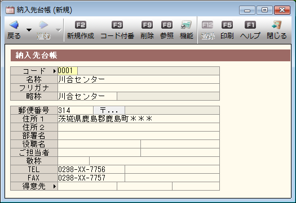The image size is (296, 203).
Task: Open the 機能 functions icon
Action: point(186,25)
